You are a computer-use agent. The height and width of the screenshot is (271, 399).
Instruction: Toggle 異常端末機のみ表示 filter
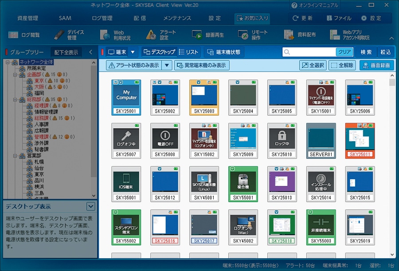tap(202, 66)
